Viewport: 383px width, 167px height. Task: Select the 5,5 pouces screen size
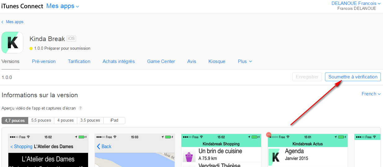point(41,120)
